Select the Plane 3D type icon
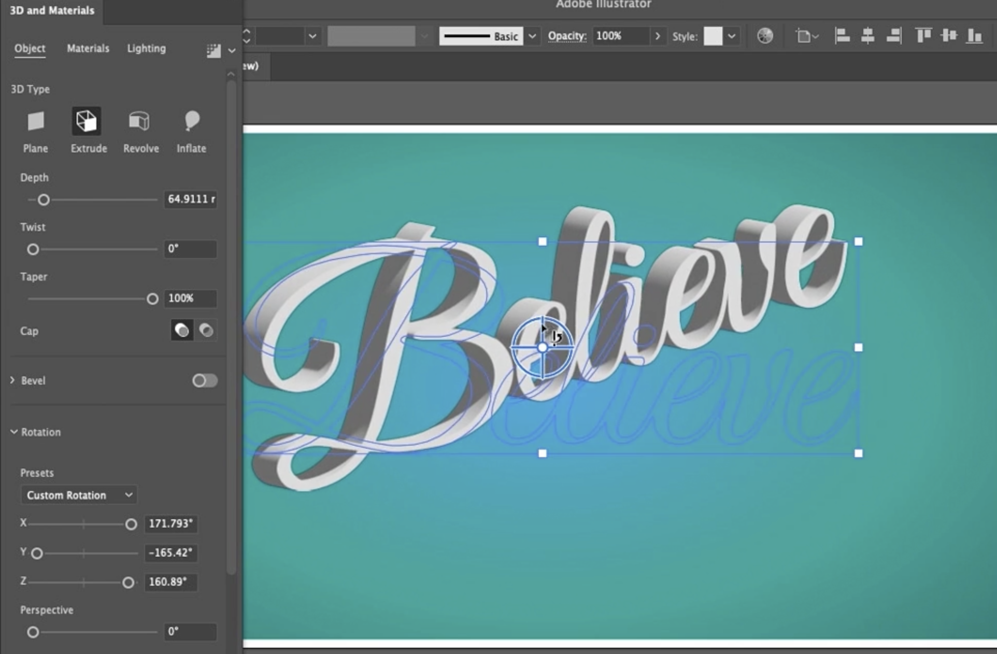The width and height of the screenshot is (997, 654). [35, 122]
